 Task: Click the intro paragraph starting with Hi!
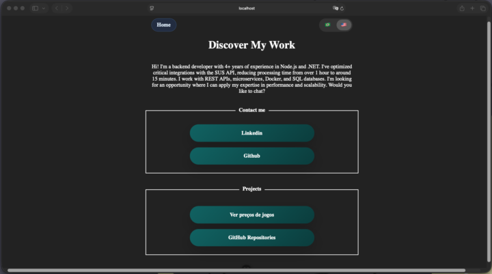click(251, 79)
